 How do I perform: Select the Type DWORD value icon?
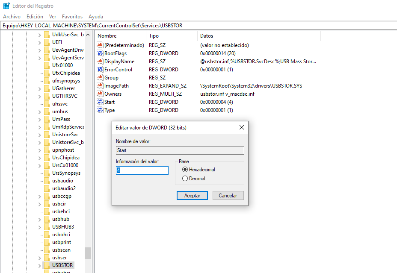(x=101, y=110)
